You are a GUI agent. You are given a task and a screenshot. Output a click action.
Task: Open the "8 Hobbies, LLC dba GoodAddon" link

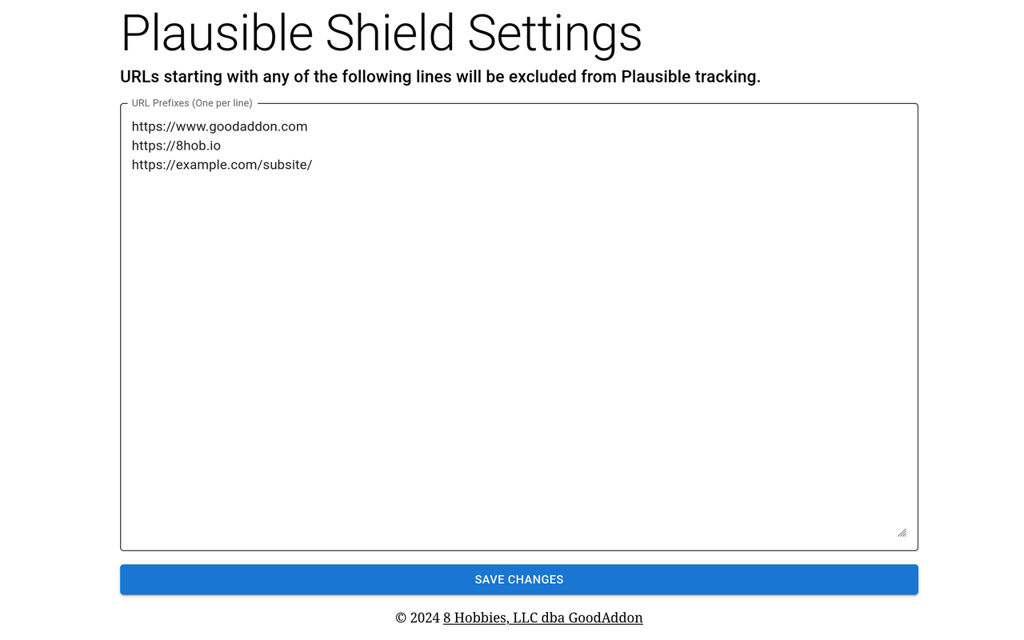pos(542,618)
